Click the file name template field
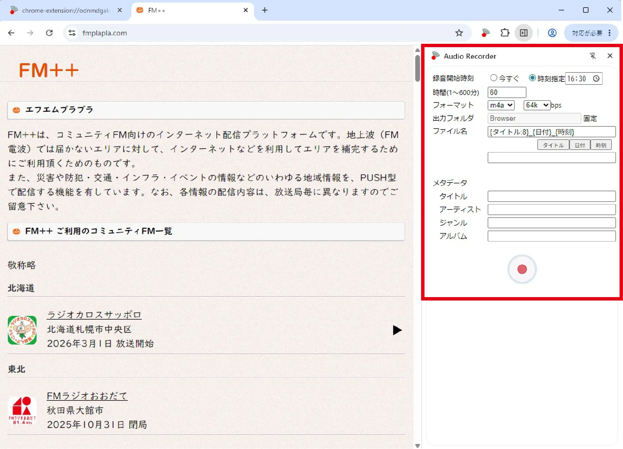Screen dimensions: 623x449 pos(552,132)
